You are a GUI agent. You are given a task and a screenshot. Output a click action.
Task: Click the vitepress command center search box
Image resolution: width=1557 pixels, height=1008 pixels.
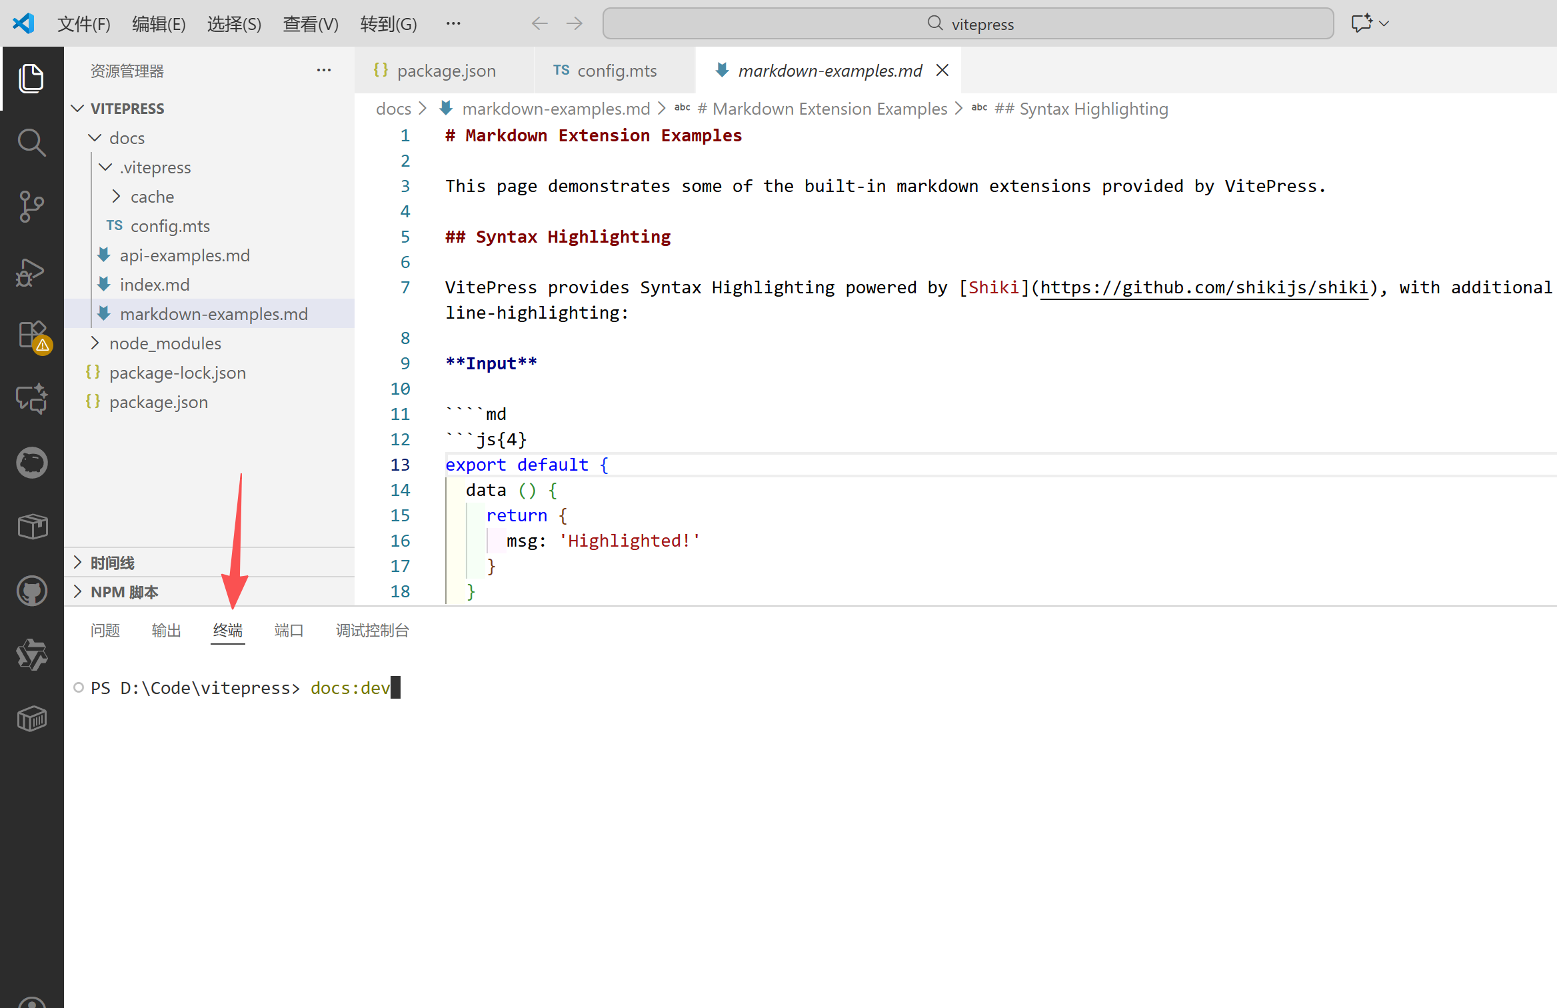968,23
